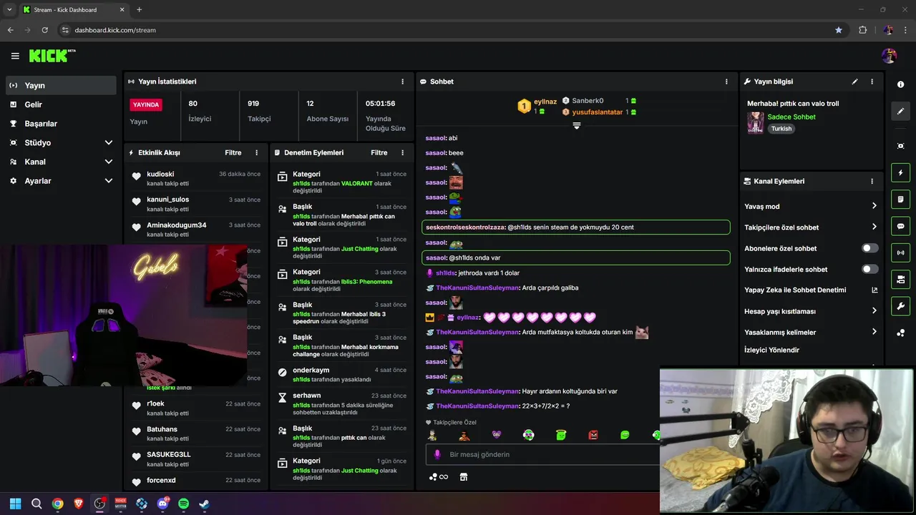The height and width of the screenshot is (515, 916).
Task: Click the Bir mesaj gönderin message field
Action: (x=542, y=454)
